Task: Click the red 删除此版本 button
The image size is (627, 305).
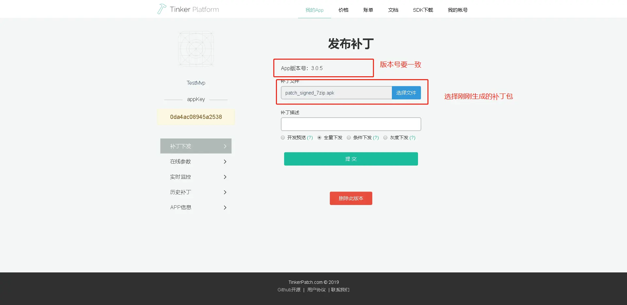Action: [351, 198]
